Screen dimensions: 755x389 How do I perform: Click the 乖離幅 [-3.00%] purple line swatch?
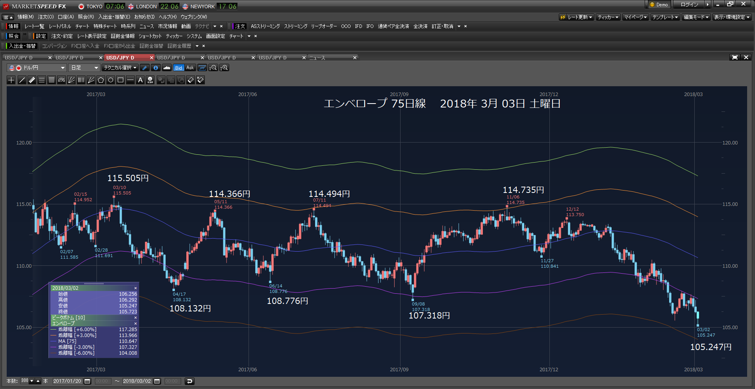point(54,347)
